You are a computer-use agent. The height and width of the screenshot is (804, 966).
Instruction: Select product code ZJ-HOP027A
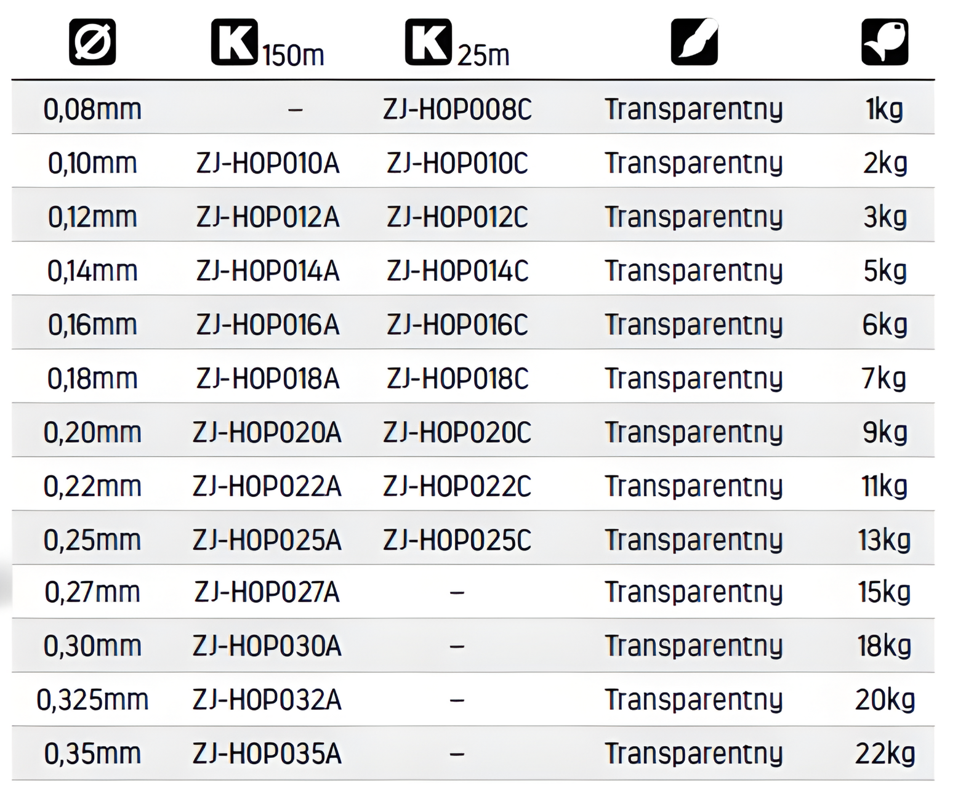pos(267,592)
